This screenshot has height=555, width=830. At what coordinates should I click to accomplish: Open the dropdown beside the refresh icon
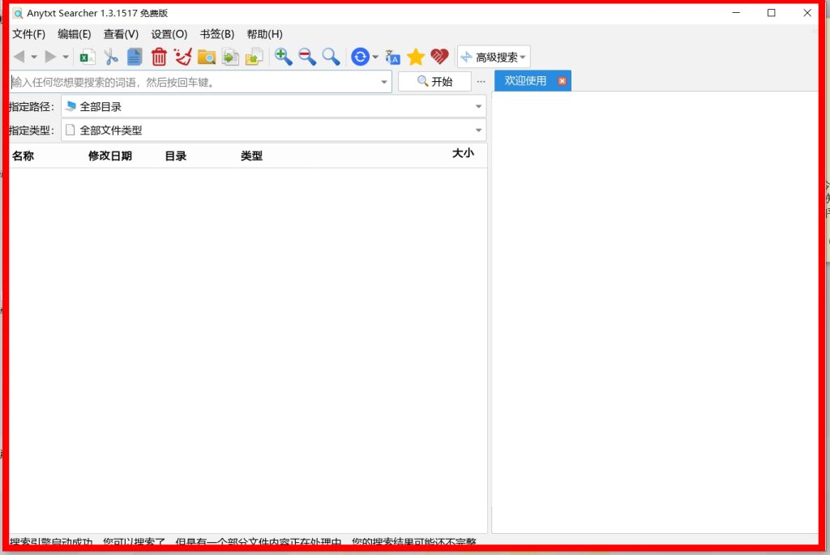(x=375, y=58)
